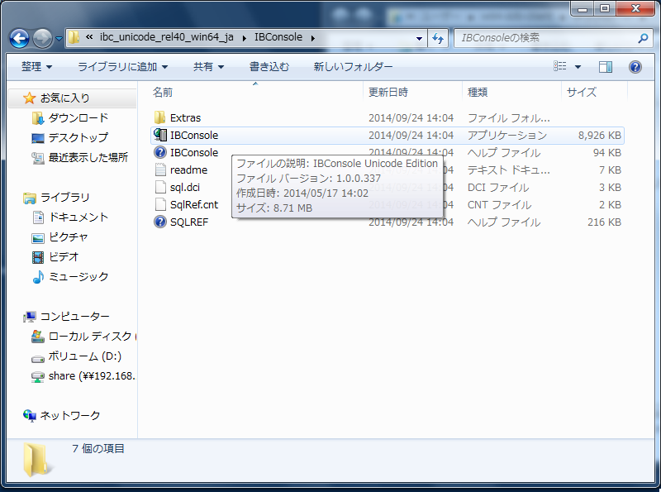This screenshot has width=661, height=492.
Task: Select the IBConsole application icon
Action: pos(160,135)
